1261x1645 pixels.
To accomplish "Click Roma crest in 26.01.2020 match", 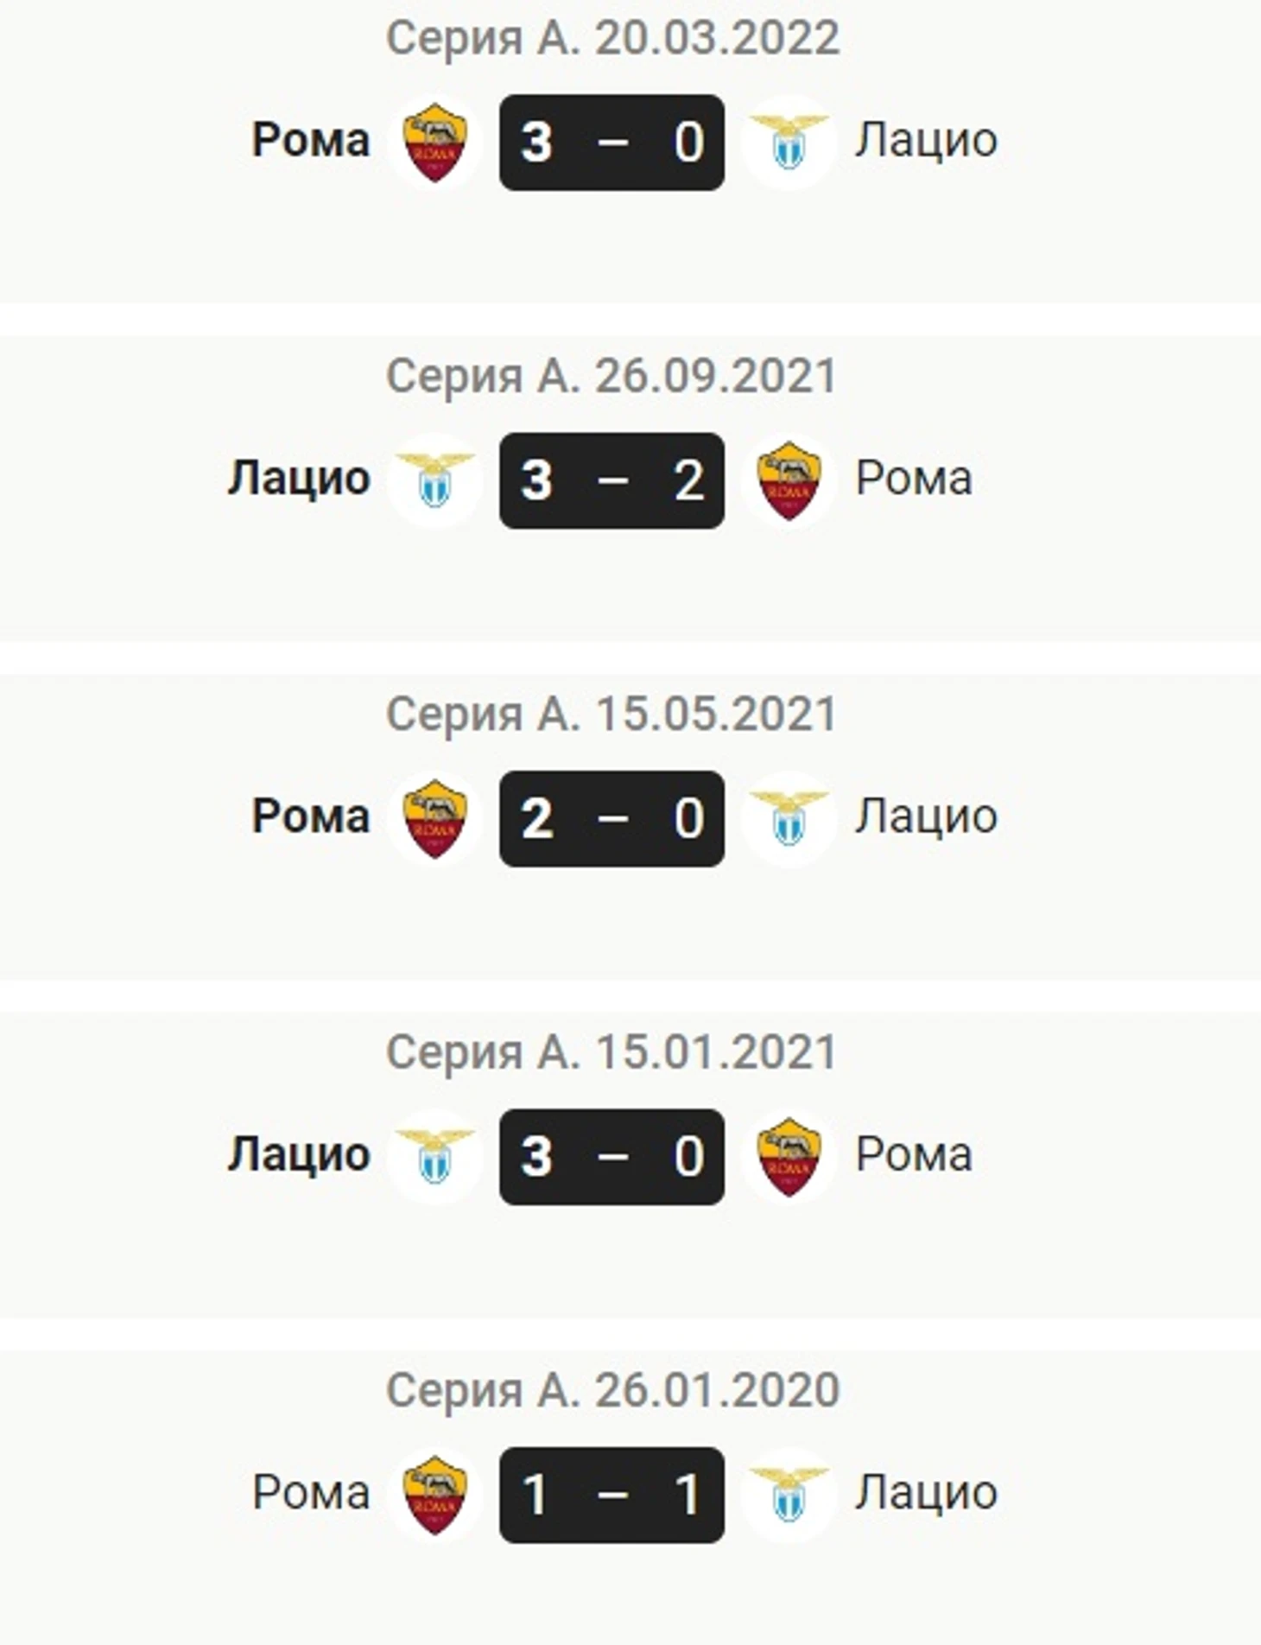I will (x=434, y=1495).
